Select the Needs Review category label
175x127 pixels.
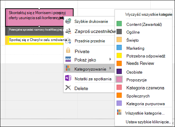click(140, 63)
